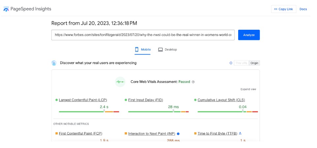This screenshot has height=148, width=317.
Task: Open the Docs link
Action: (x=303, y=9)
